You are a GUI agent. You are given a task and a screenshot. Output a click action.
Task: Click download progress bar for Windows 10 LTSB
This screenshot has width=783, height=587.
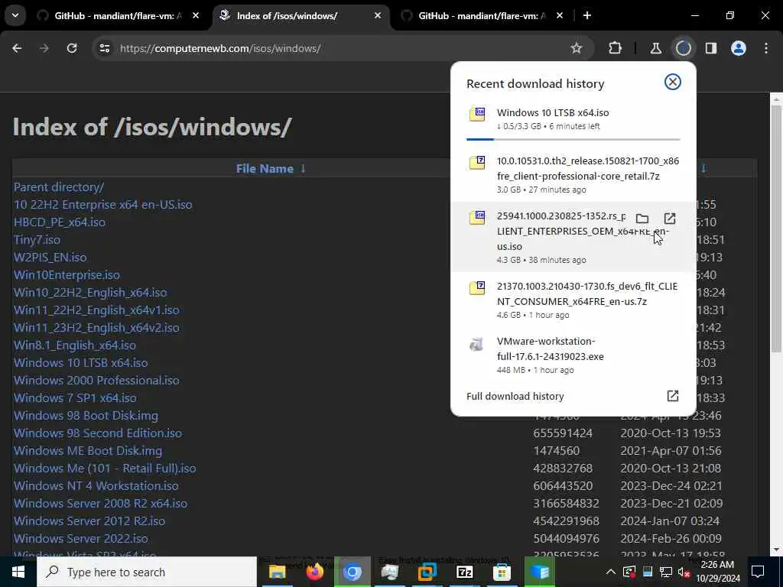573,139
